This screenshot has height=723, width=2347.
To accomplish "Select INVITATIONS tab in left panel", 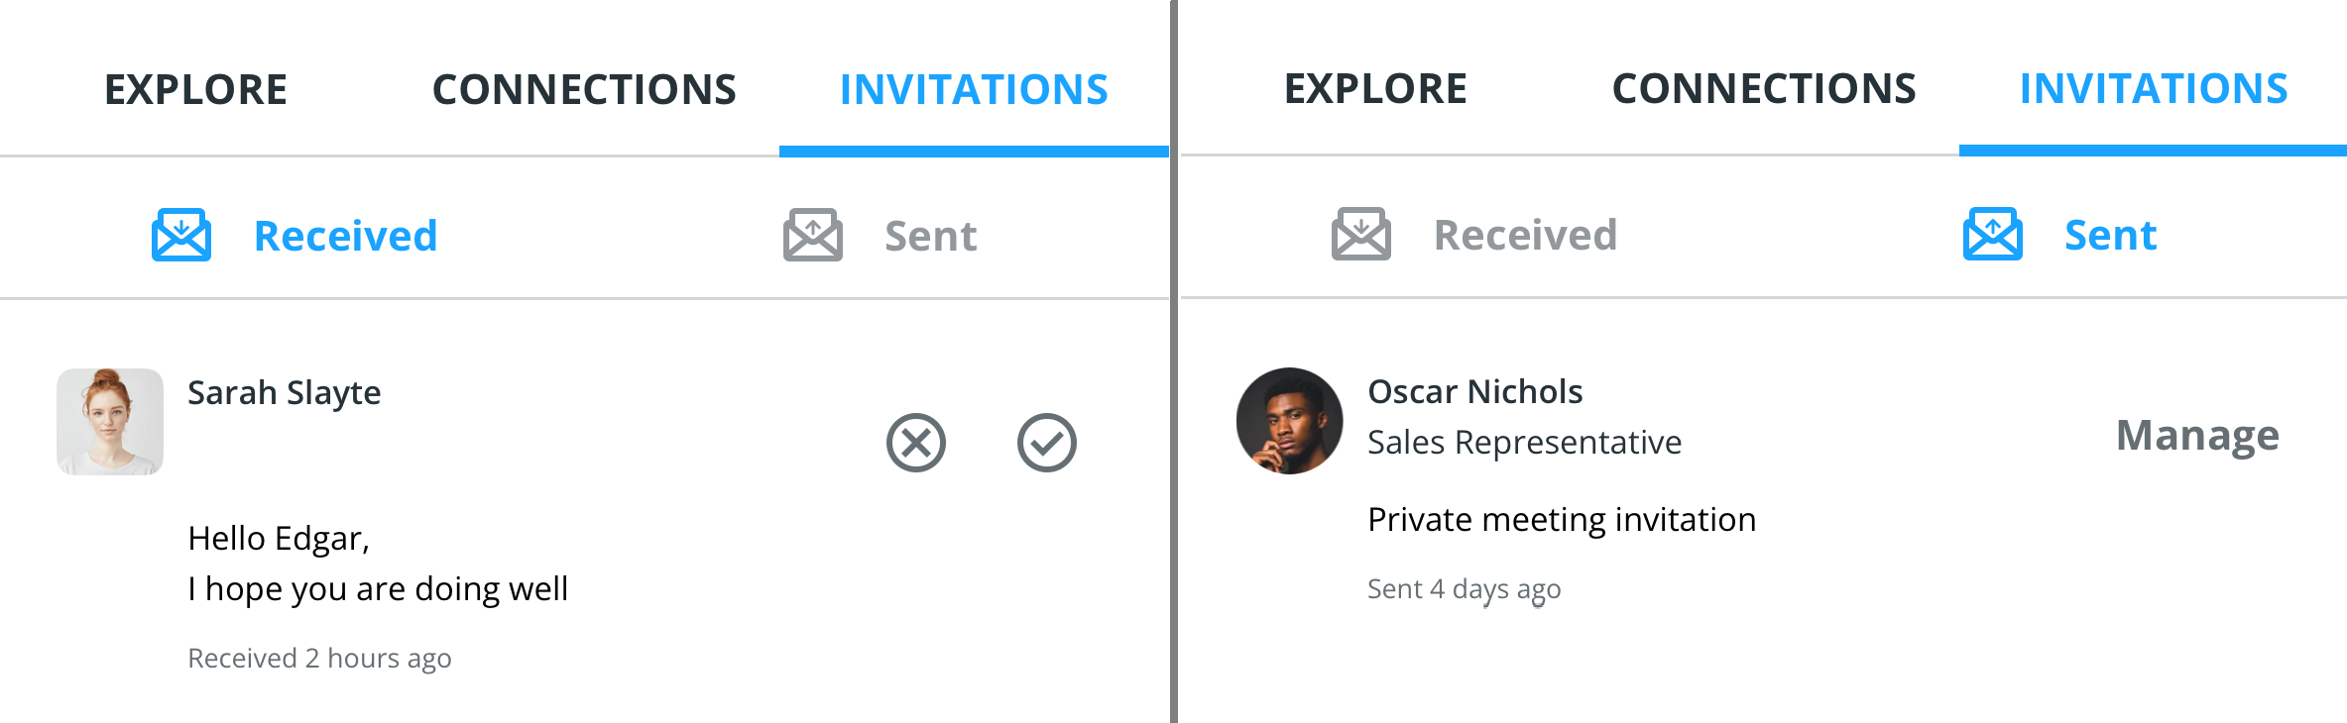I will [974, 89].
